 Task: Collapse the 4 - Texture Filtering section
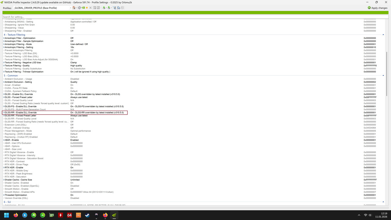pyautogui.click(x=383, y=35)
